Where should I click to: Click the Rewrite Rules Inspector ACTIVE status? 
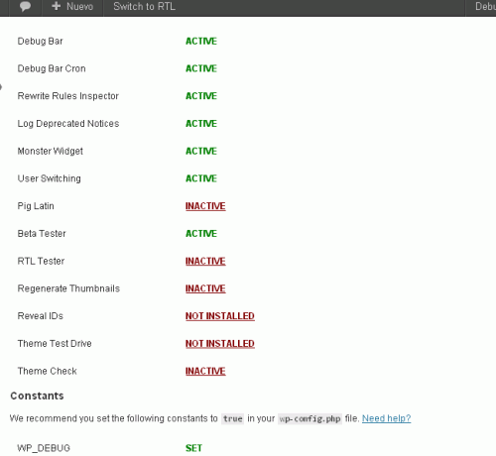[x=201, y=96]
